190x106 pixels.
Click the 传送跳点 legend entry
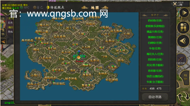(55, 7)
